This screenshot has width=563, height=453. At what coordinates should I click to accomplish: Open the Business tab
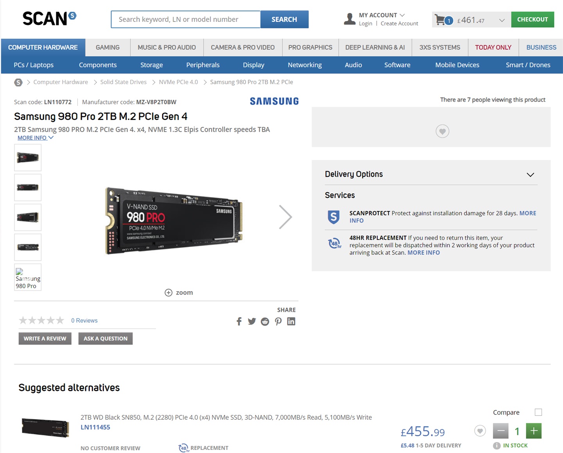tap(541, 47)
